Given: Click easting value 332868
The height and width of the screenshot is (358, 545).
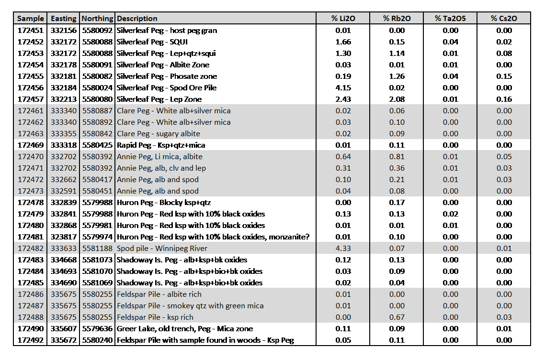Looking at the screenshot, I should (x=64, y=225).
